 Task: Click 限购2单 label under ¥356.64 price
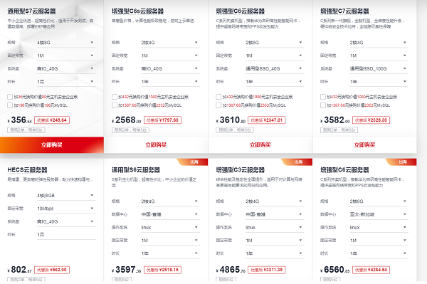click(x=26, y=130)
